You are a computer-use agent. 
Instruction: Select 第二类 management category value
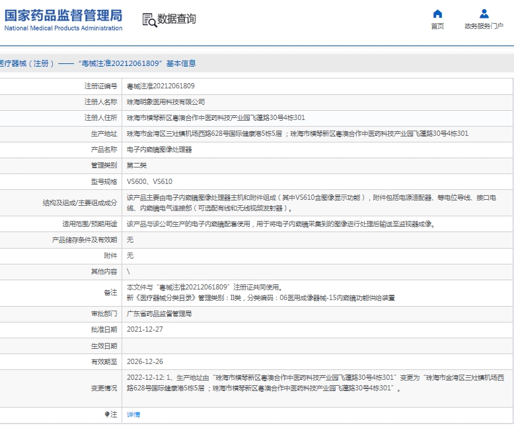click(137, 166)
